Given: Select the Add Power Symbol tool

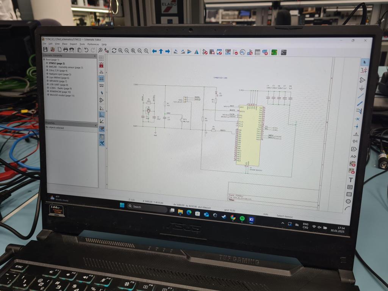Looking at the screenshot, I should pyautogui.click(x=362, y=88).
